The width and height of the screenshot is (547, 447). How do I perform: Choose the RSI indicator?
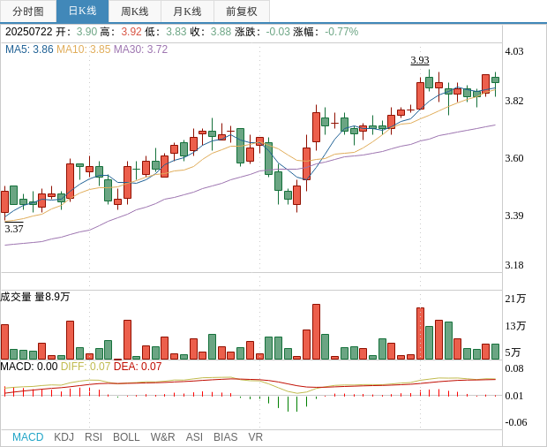point(94,437)
